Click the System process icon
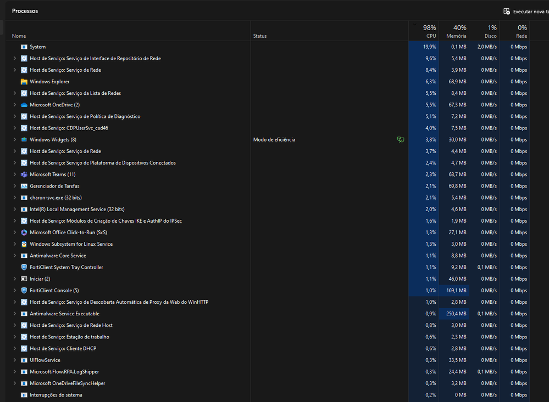The height and width of the screenshot is (402, 549). [24, 47]
